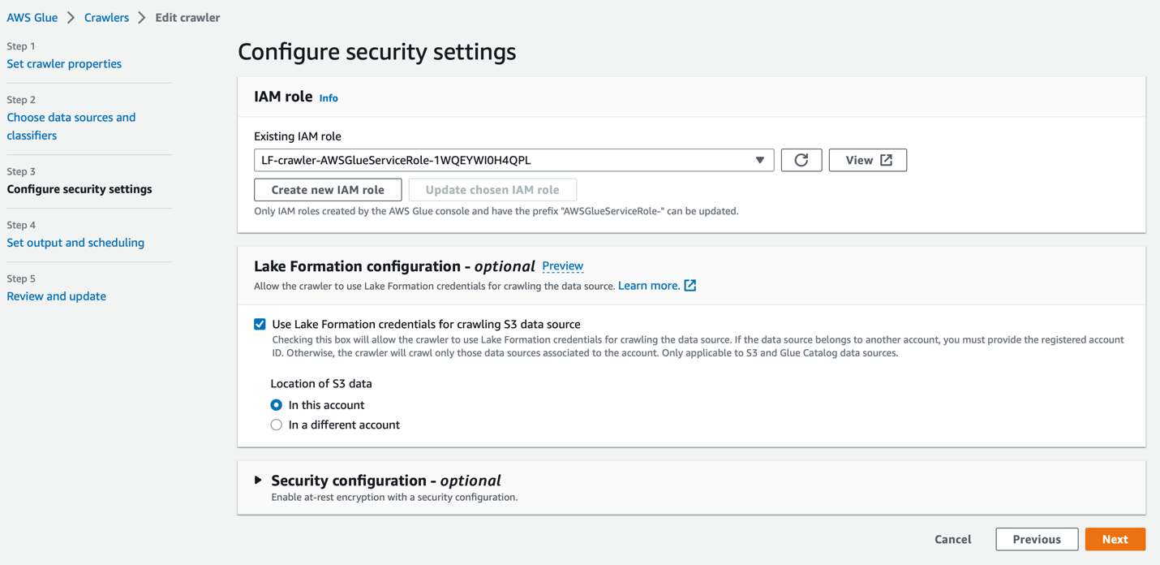
Task: Jump to Set output and scheduling step
Action: [x=75, y=243]
